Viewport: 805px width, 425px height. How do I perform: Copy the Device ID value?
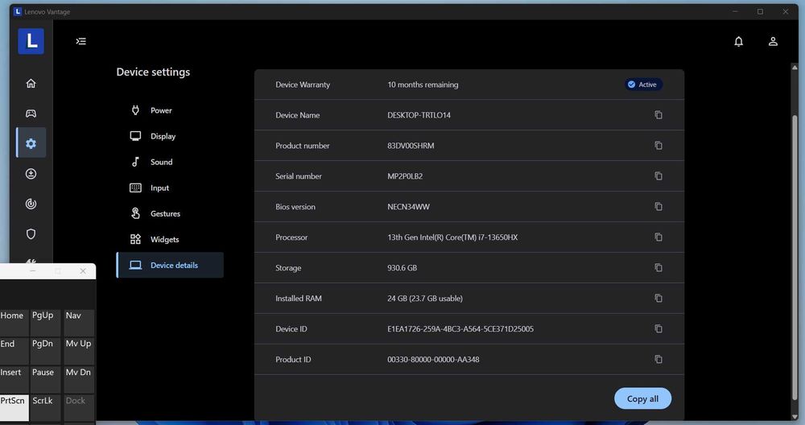click(x=658, y=328)
